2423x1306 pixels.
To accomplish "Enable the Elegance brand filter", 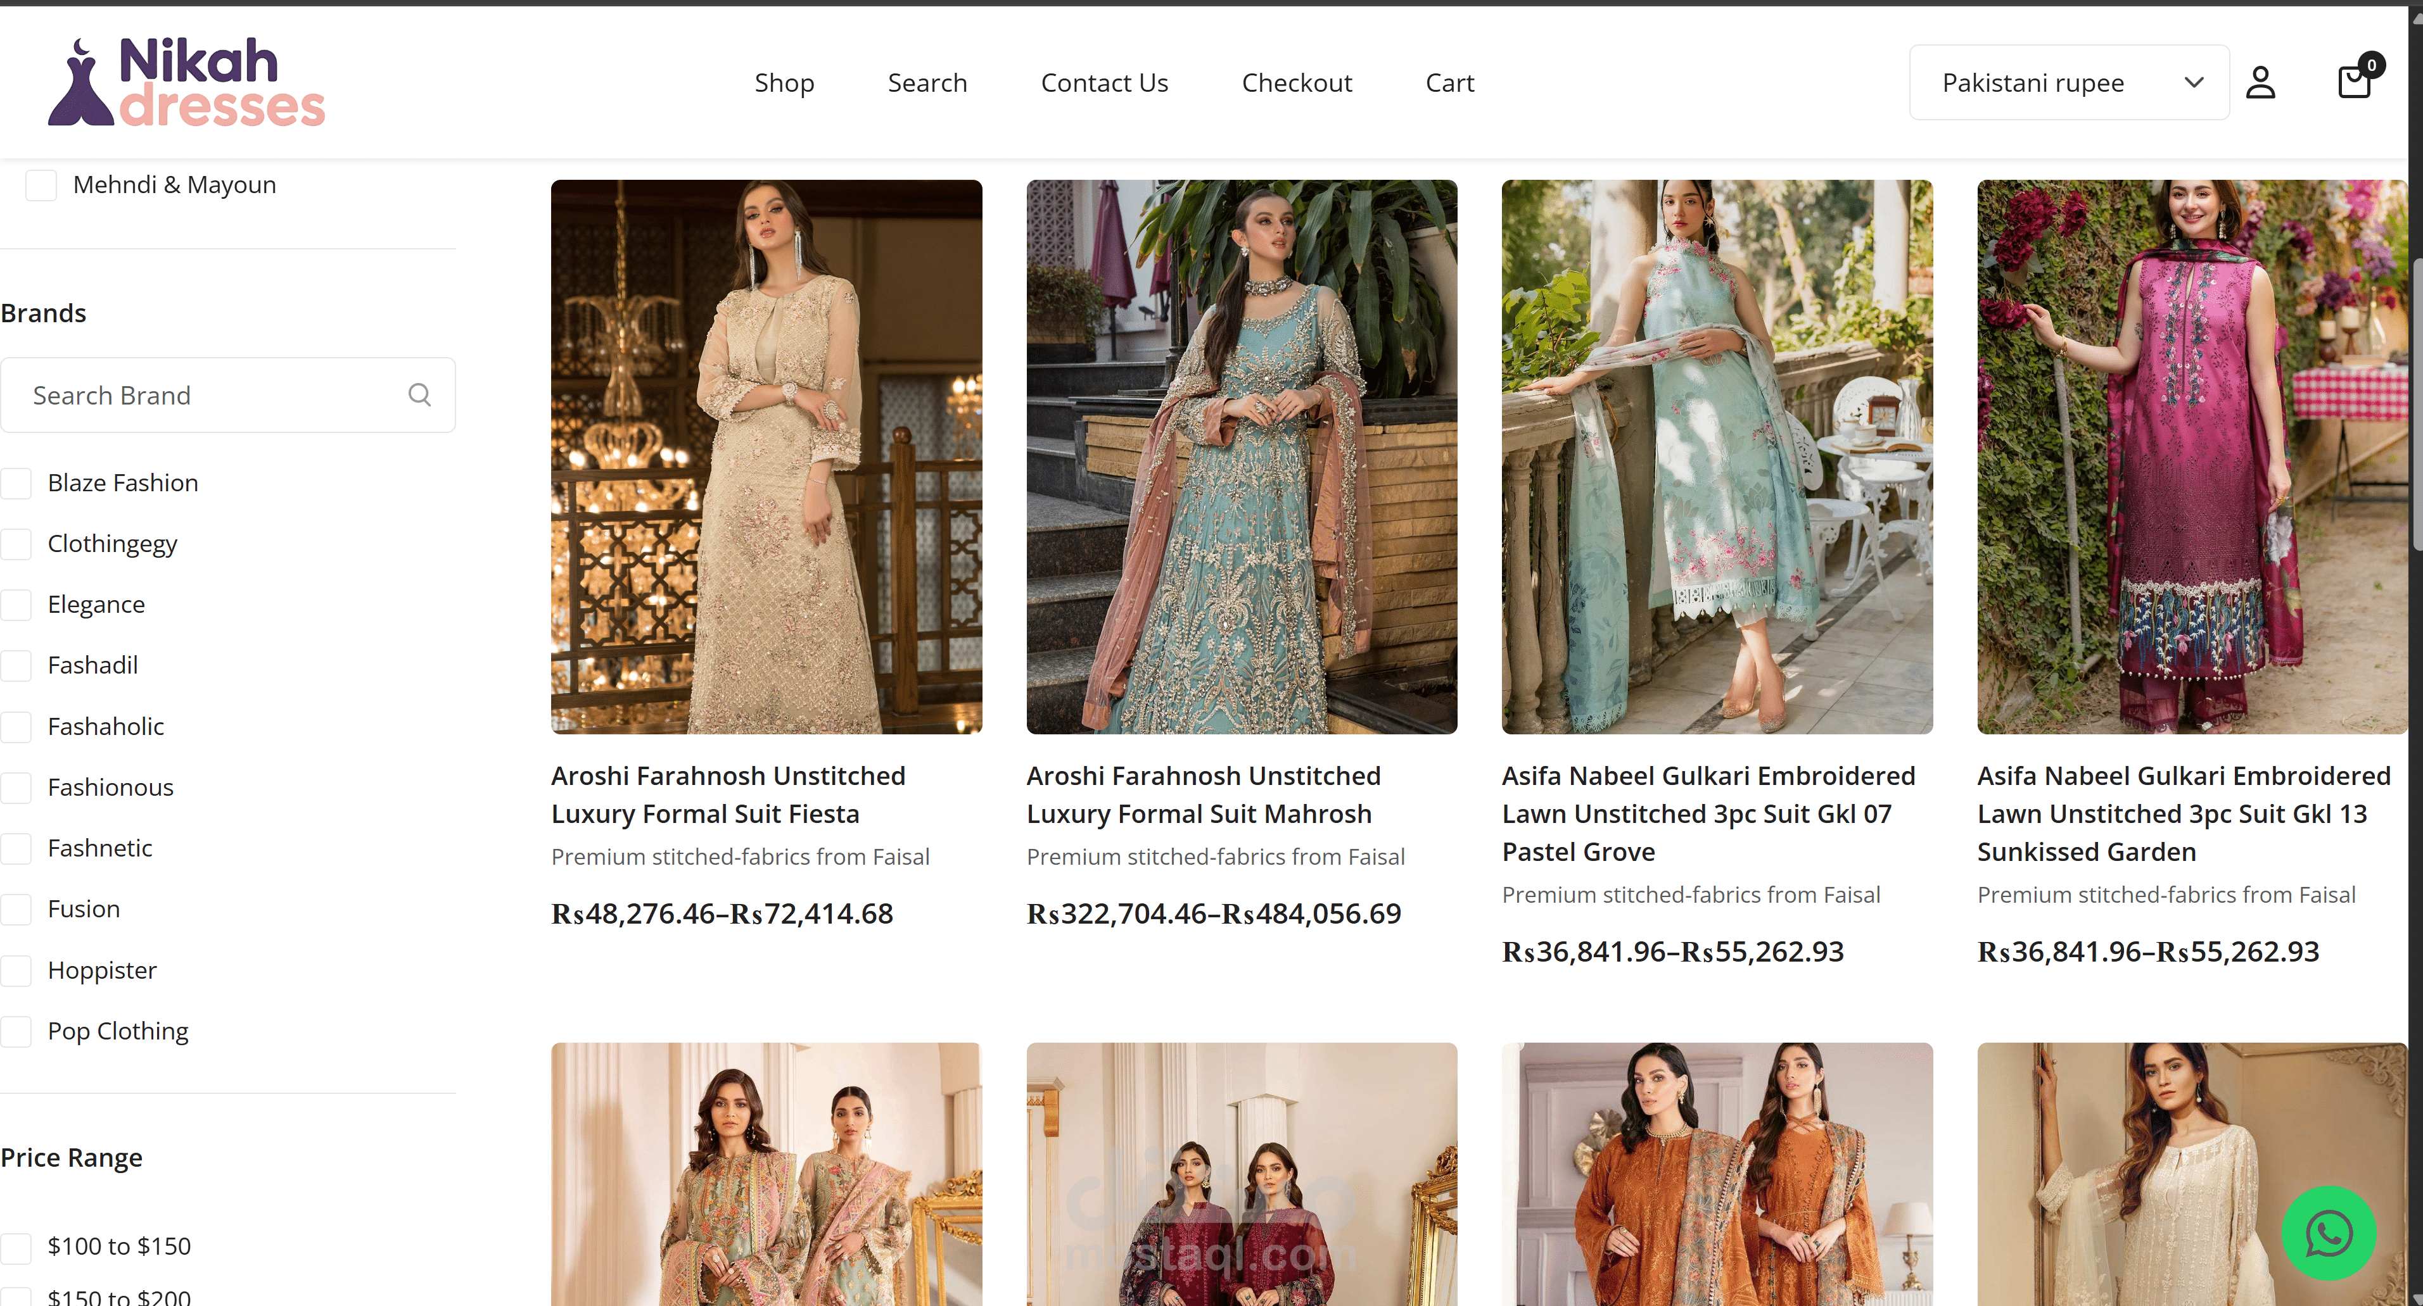I will tap(16, 605).
